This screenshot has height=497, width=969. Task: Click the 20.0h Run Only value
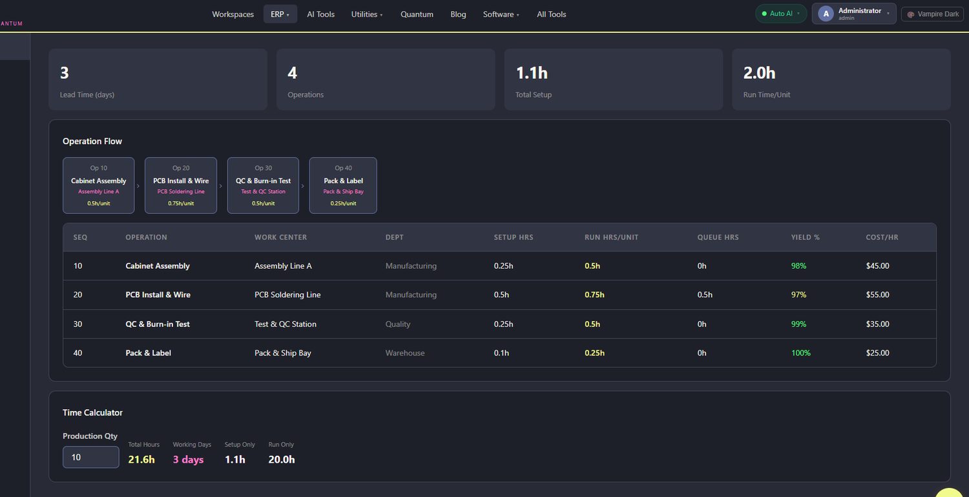[x=282, y=460]
